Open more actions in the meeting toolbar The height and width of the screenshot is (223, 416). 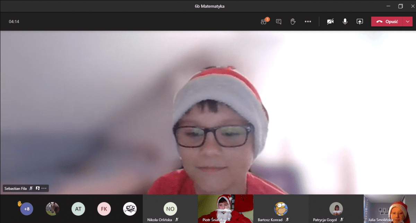[x=308, y=22]
